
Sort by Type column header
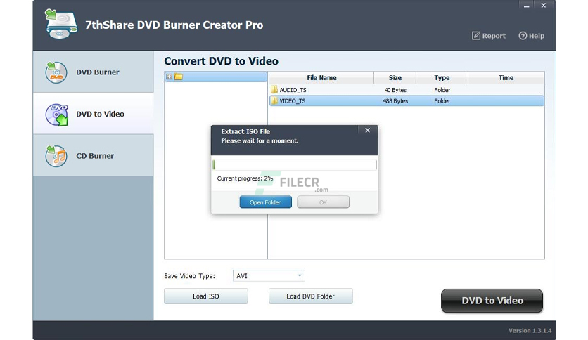pos(442,77)
